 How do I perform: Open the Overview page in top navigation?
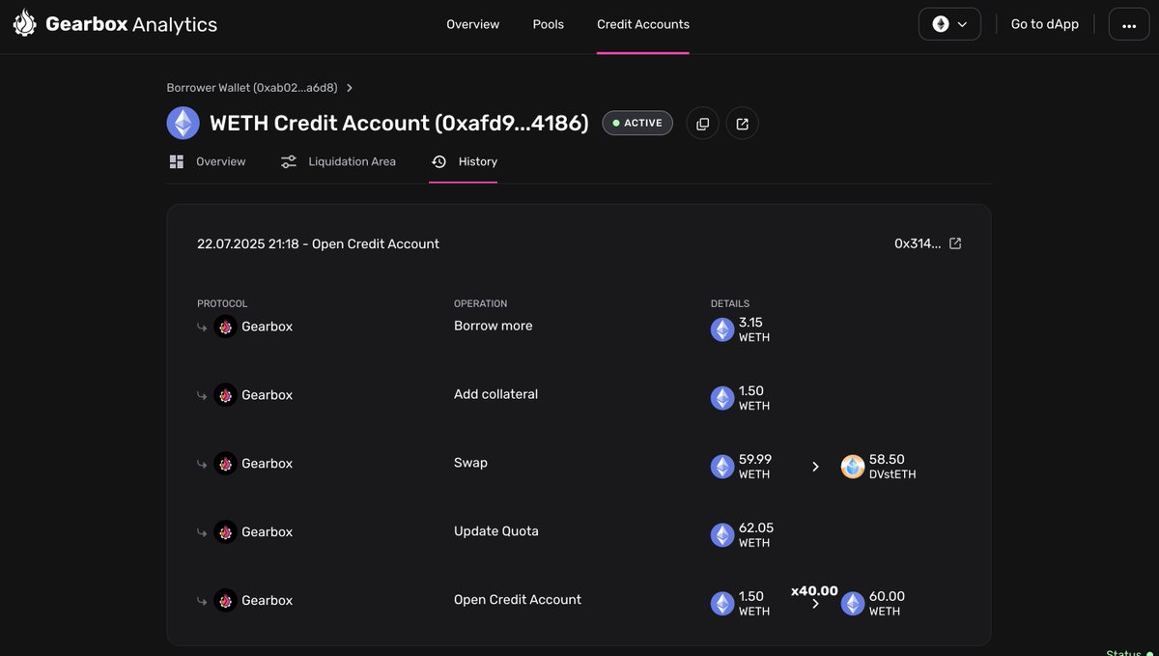[x=472, y=24]
